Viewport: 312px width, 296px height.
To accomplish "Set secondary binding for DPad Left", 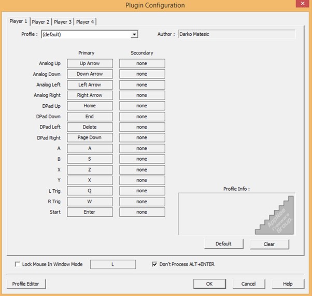I will [x=142, y=127].
